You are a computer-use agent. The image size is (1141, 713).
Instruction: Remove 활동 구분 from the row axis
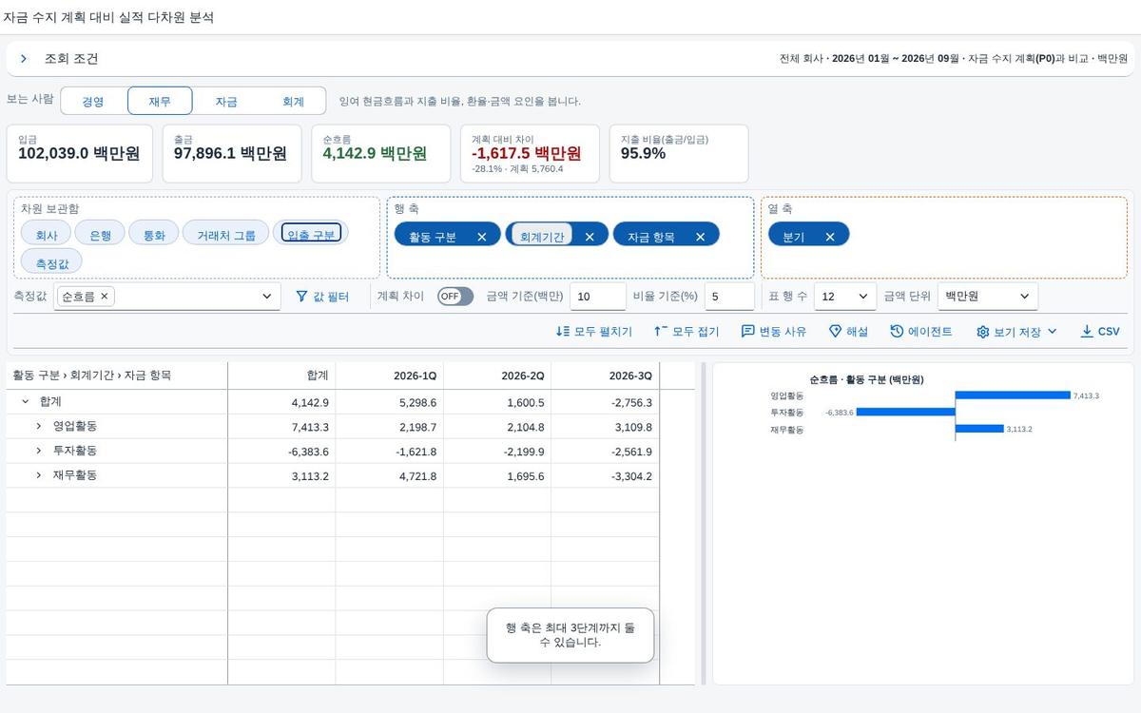[x=481, y=237]
